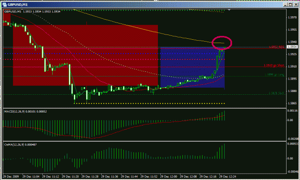Click the 1.5865 price axis label
The height and width of the screenshot is (180, 300).
(292, 103)
